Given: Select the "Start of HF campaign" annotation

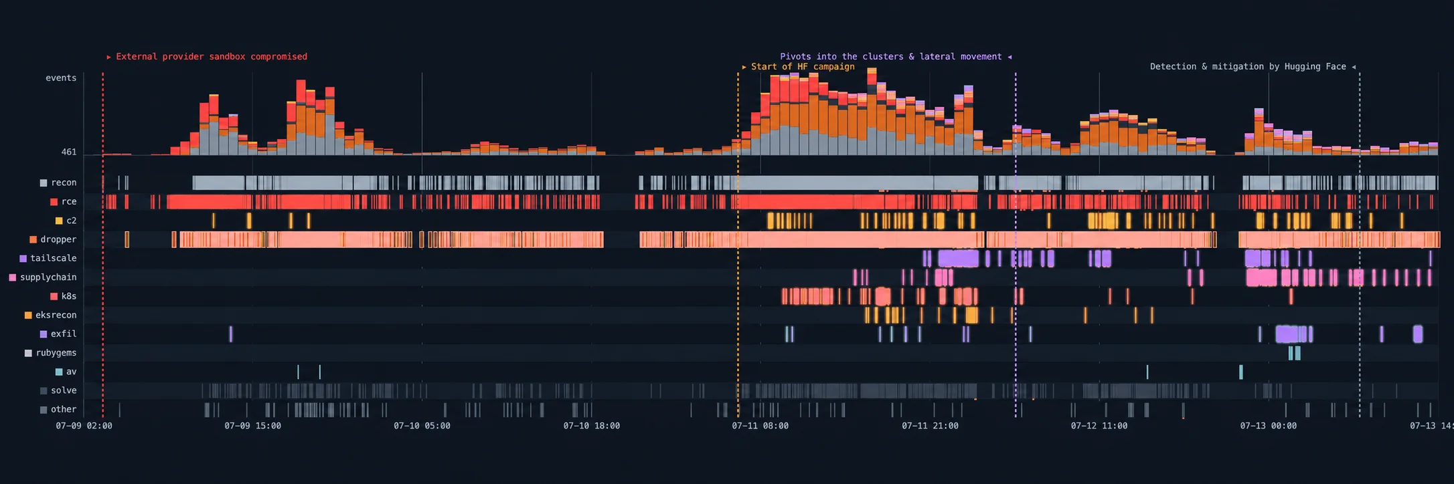Looking at the screenshot, I should coord(803,67).
